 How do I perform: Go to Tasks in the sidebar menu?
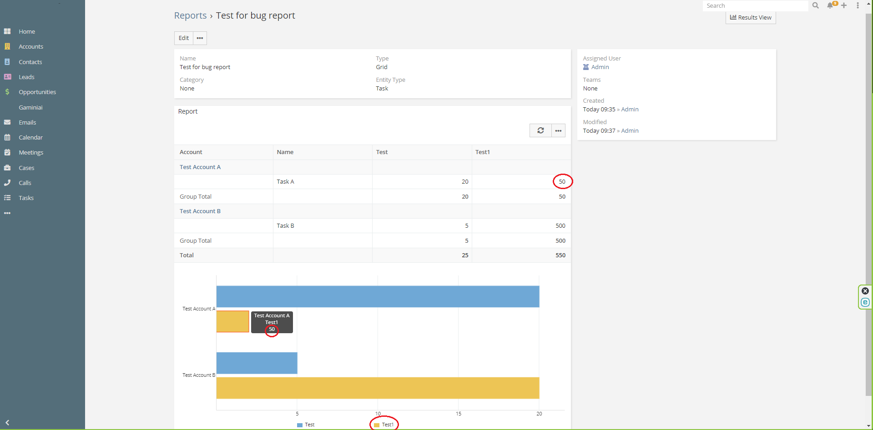tap(26, 198)
